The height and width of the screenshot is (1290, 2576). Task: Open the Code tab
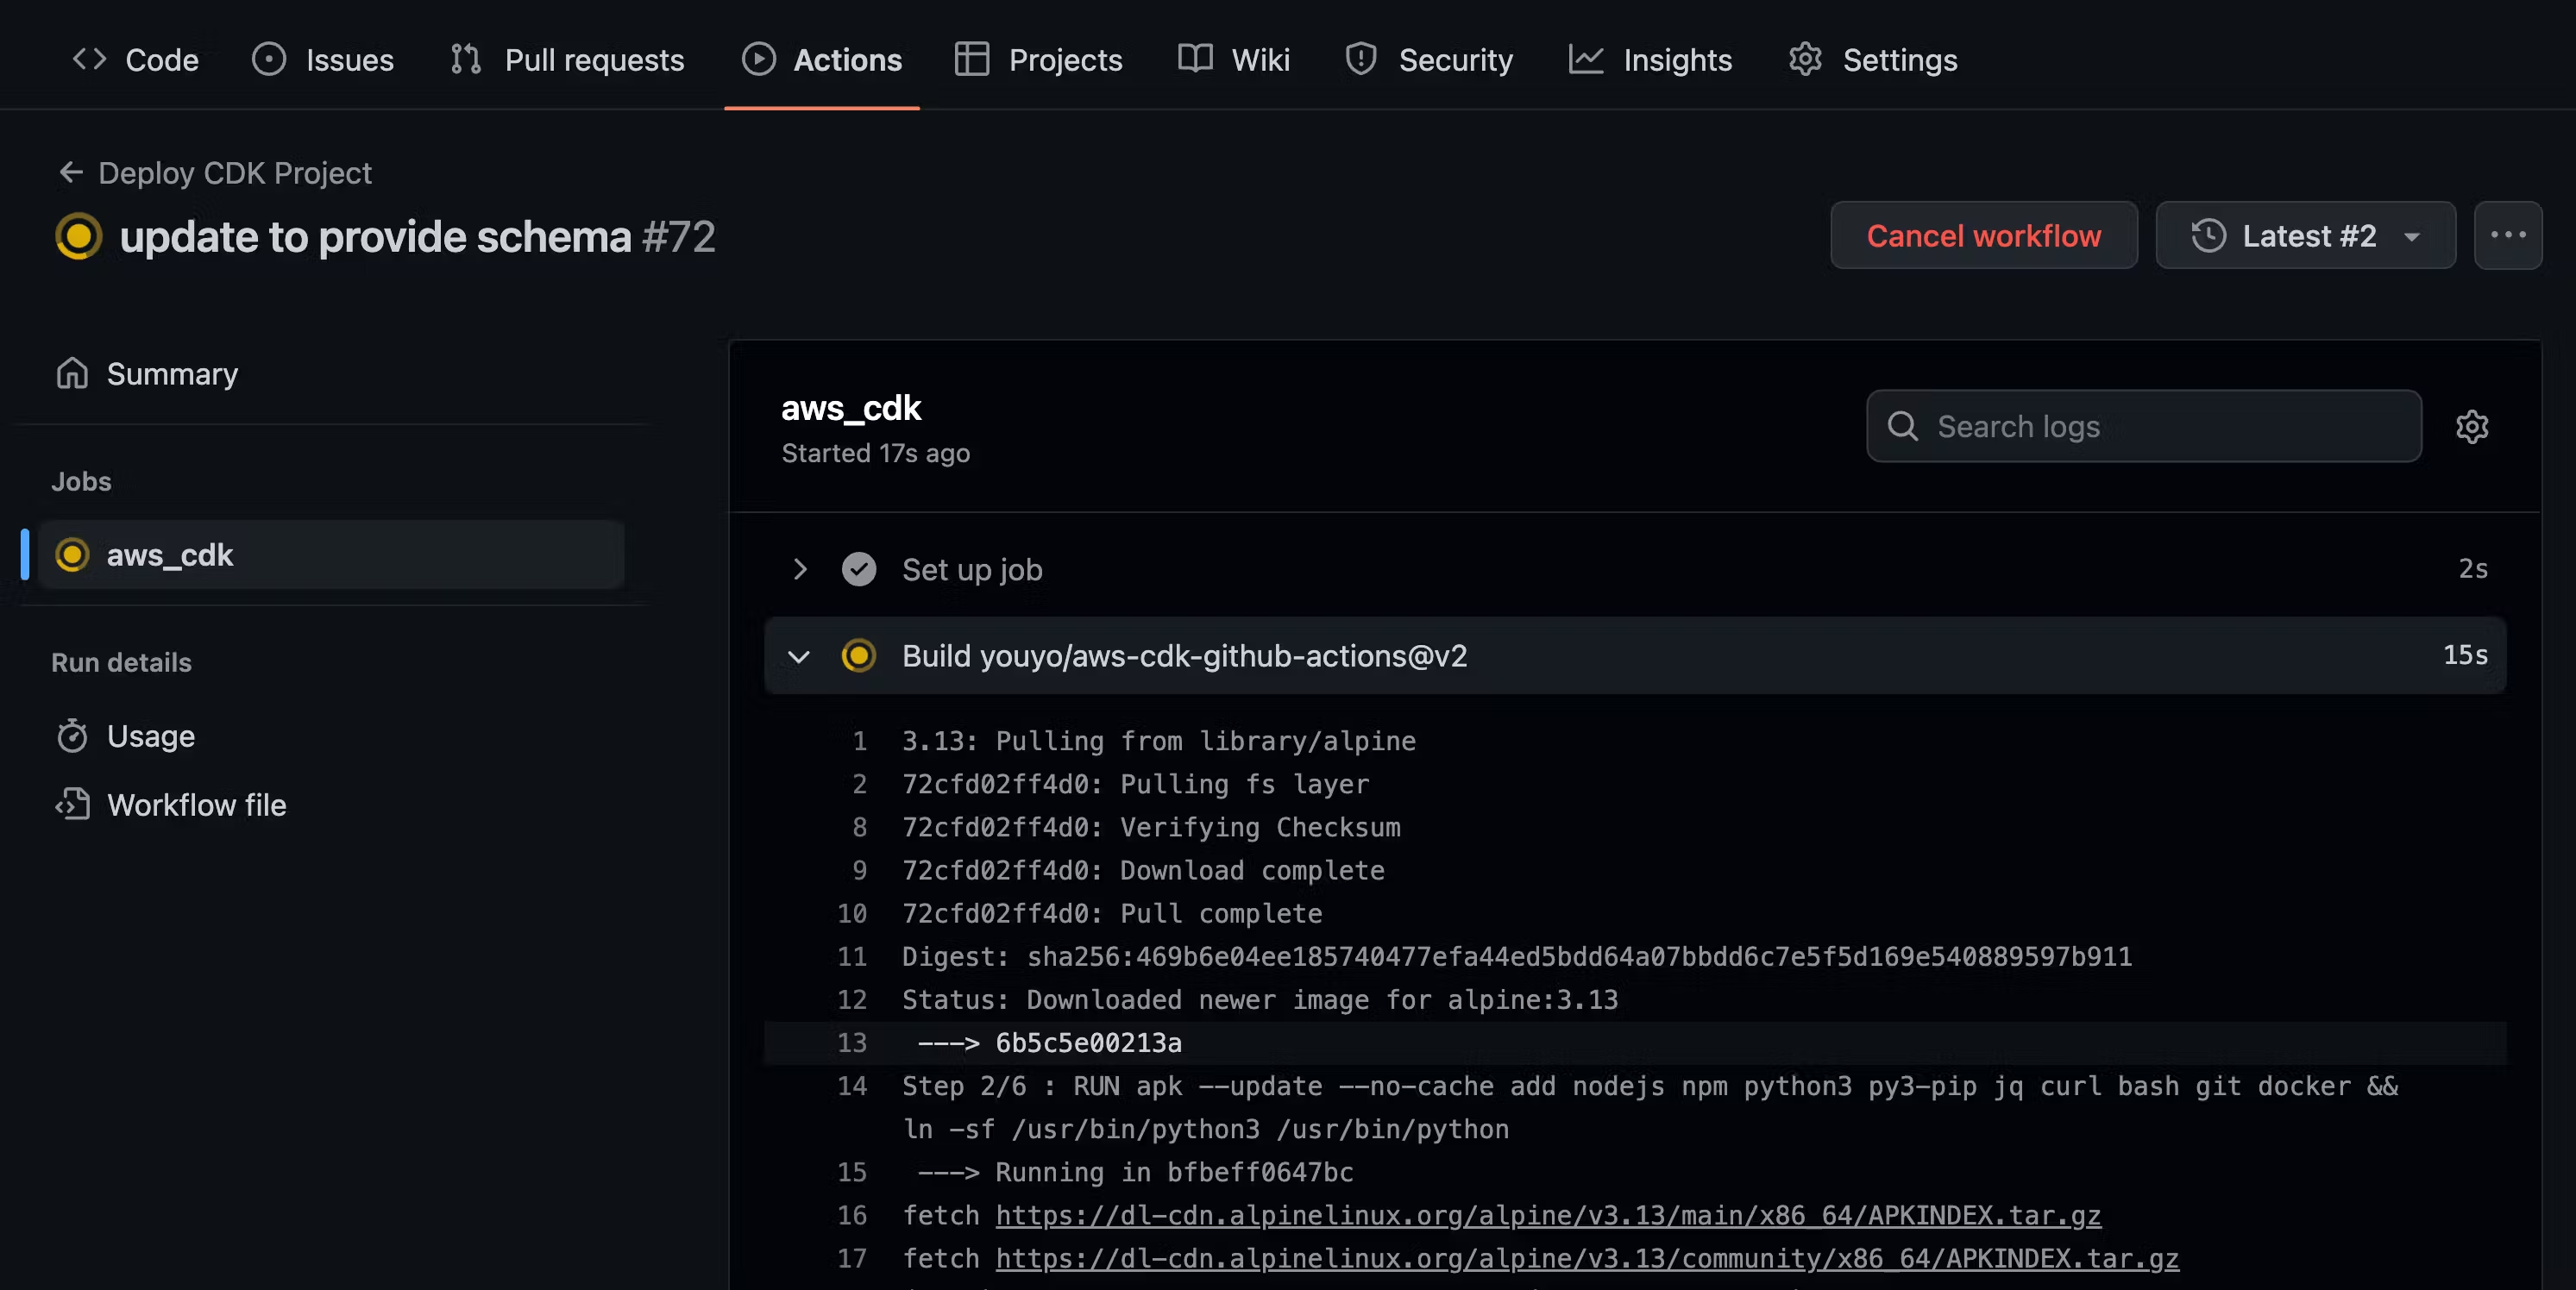click(x=136, y=60)
